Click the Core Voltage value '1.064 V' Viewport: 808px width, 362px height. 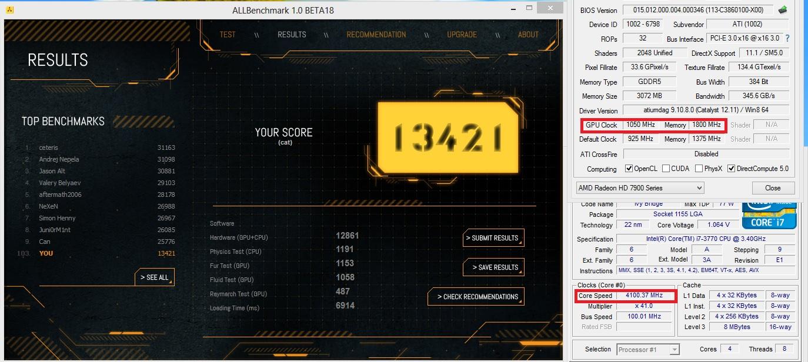point(718,224)
